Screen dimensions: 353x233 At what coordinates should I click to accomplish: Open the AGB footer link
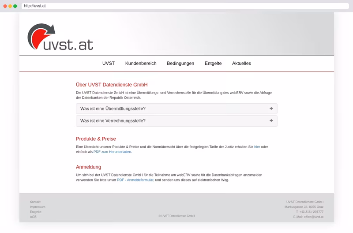[x=33, y=217]
